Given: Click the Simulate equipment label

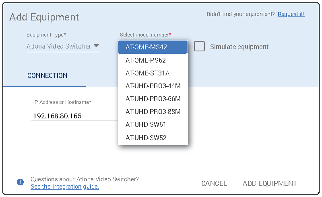Looking at the screenshot, I should point(239,47).
